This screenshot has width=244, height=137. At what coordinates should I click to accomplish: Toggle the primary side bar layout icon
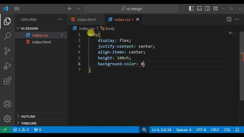(191, 8)
